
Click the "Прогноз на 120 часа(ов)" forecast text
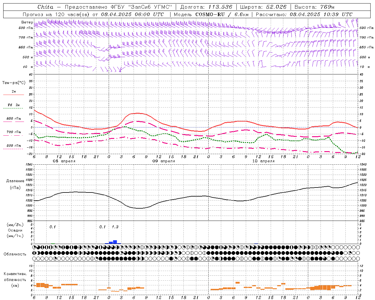(57, 14)
